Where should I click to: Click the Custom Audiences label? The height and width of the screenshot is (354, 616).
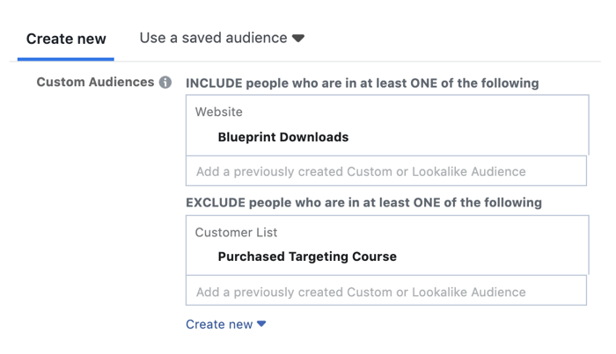click(95, 82)
